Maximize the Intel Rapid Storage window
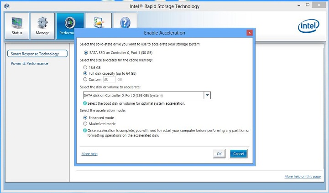Screen dimensions: 329x193 308,5
